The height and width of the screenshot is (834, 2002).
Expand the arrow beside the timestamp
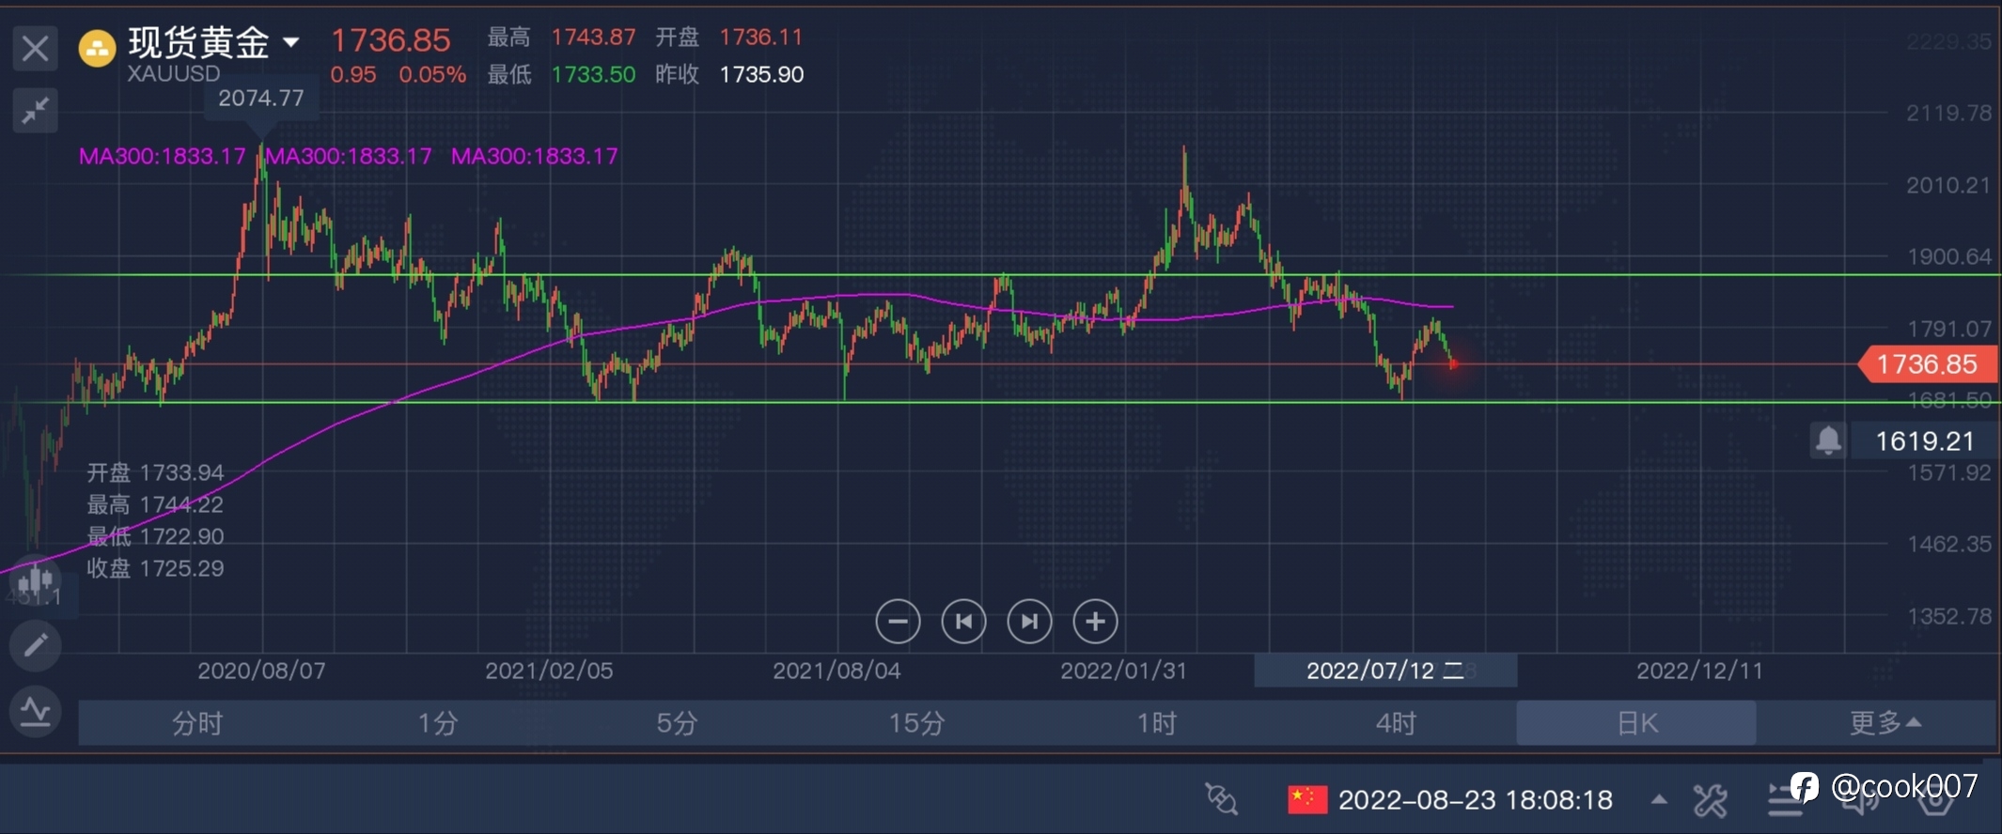(x=1659, y=799)
